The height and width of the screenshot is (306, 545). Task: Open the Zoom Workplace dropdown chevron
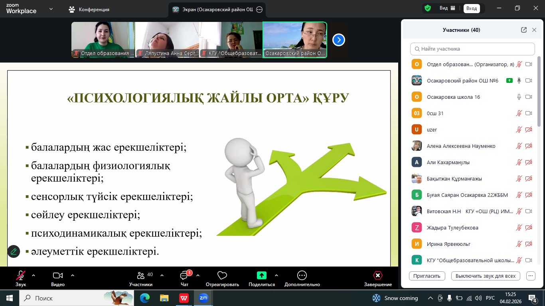pos(51,9)
